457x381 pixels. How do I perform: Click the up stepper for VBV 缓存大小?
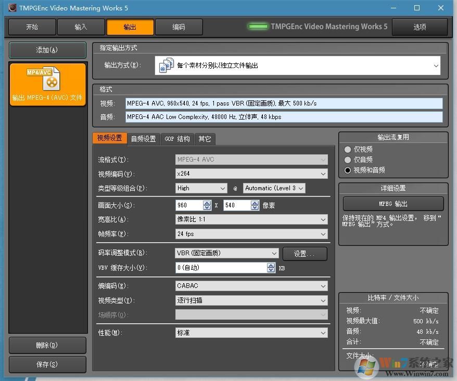click(271, 266)
